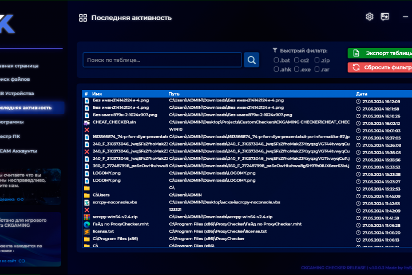Image resolution: width=412 pixels, height=275 pixels.
Task: Click the red X icon in WIN10 row
Action: point(87,129)
